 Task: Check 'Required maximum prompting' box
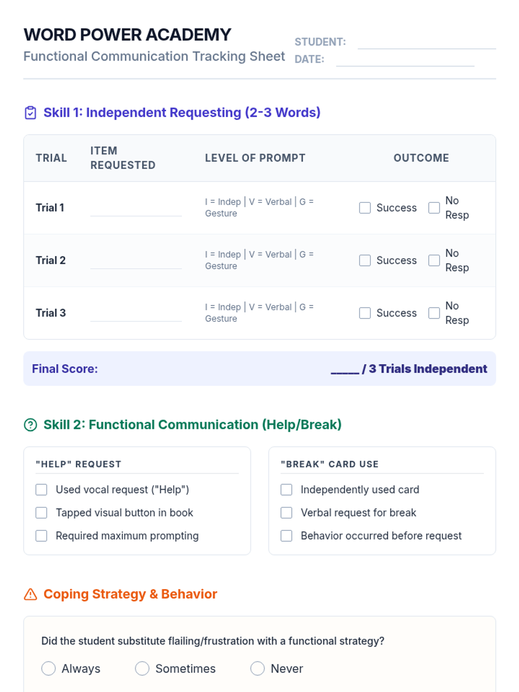42,536
